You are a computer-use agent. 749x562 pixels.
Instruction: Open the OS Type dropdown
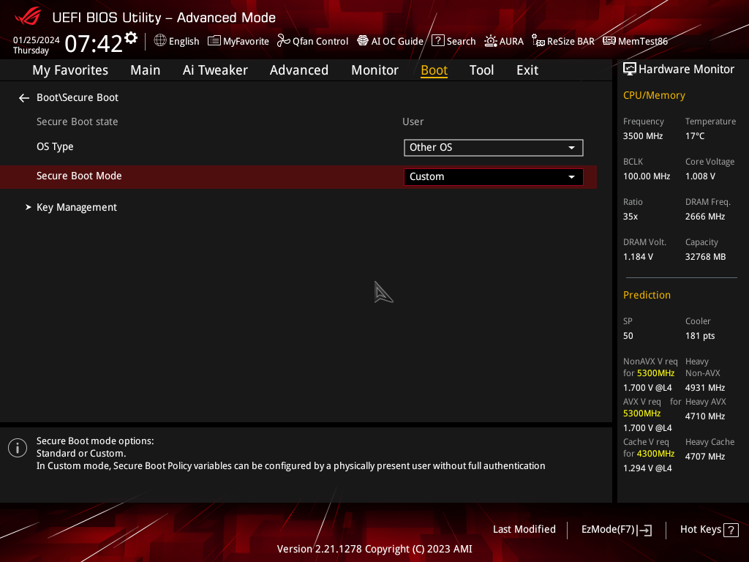point(493,148)
